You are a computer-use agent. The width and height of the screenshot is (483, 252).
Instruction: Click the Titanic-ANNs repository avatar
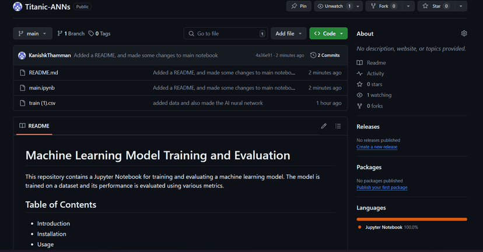tap(17, 6)
